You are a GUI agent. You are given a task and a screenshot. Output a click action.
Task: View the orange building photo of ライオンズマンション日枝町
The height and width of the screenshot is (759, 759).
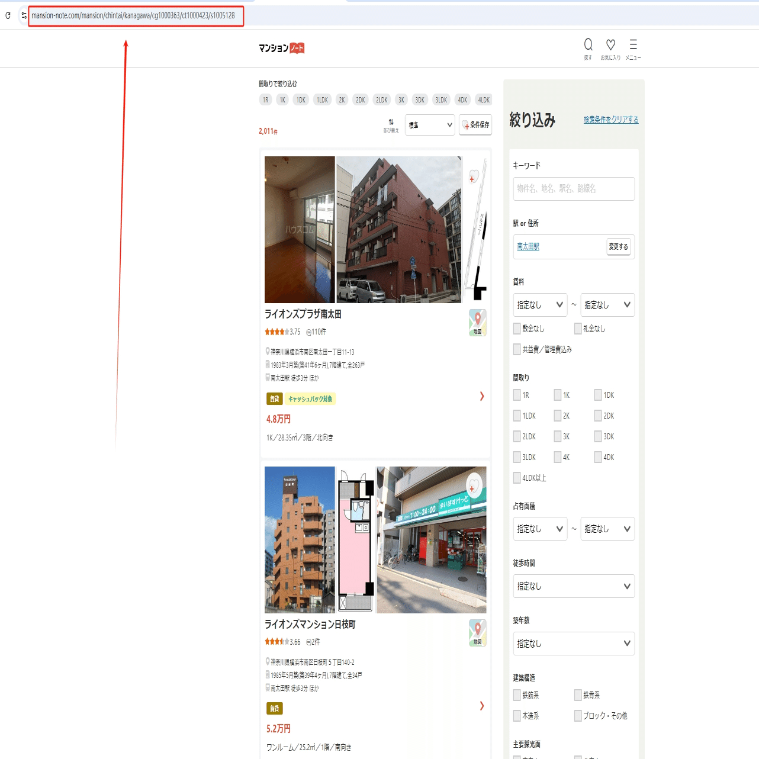tap(300, 540)
